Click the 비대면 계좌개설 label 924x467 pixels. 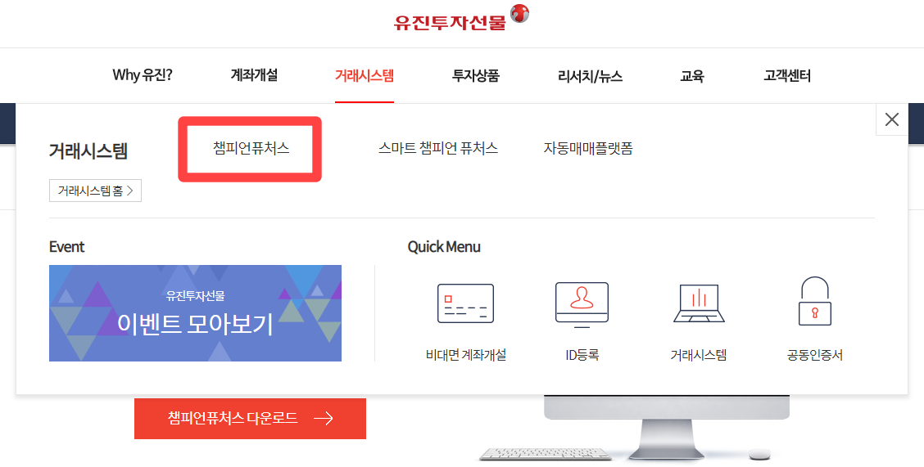click(x=465, y=355)
